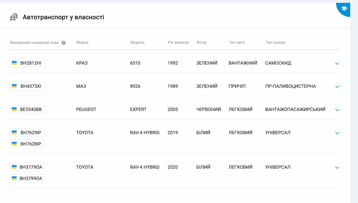This screenshot has height=203, width=358.
Task: Click the flag icon on plate BH7628IP
Action: tap(14, 144)
